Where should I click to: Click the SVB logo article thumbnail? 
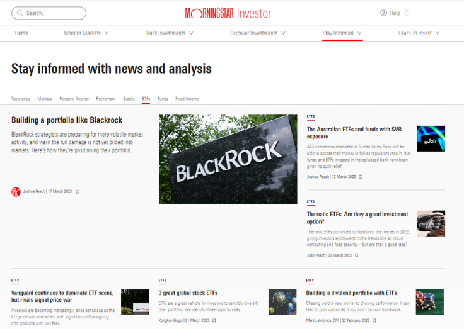coord(431,139)
